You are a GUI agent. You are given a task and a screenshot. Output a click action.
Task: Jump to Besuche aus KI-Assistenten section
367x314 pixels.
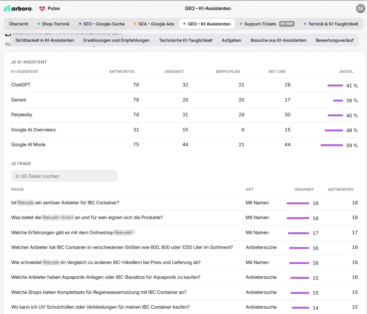point(278,40)
